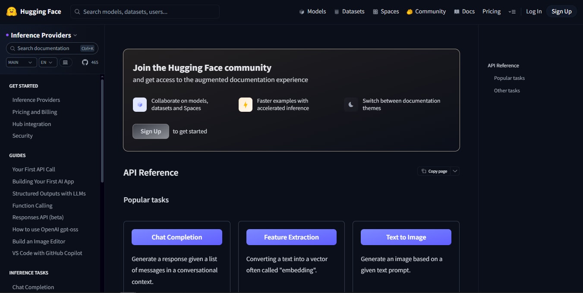Switch to the Function Calling guide
Screen dimensions: 583x293
tap(32, 205)
